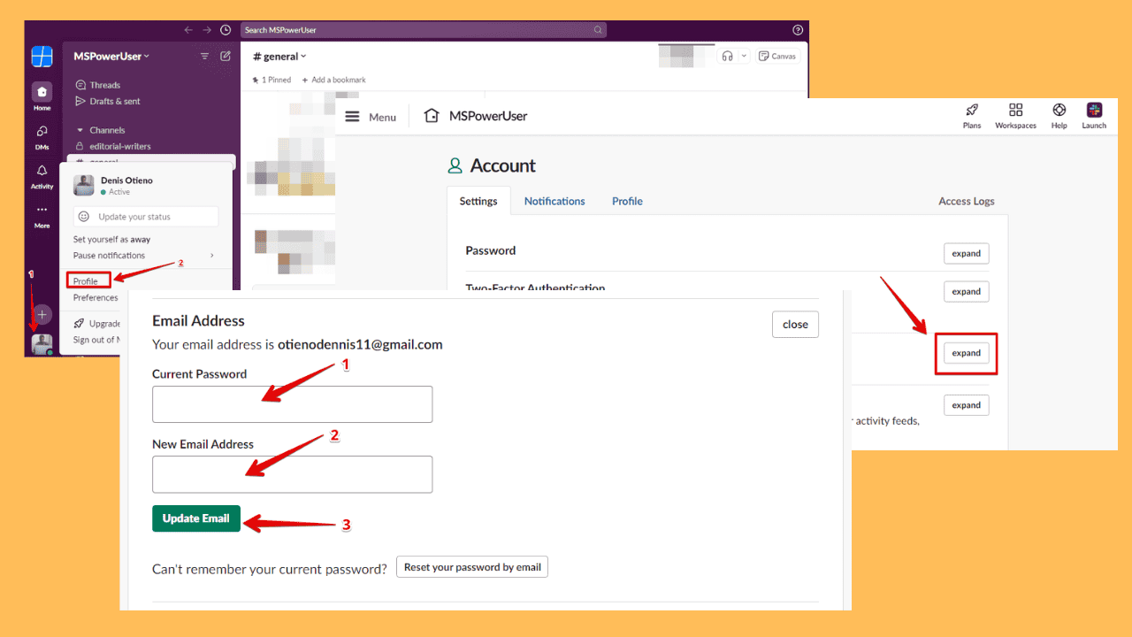This screenshot has width=1132, height=637.
Task: Open Threads in Slack sidebar
Action: coord(98,85)
